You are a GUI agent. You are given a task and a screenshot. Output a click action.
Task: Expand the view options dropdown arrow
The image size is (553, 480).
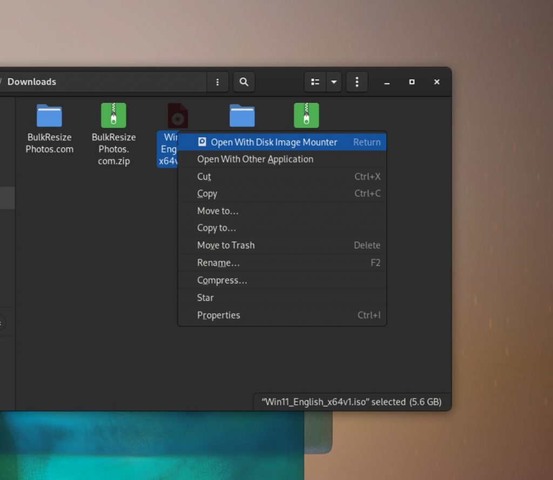[x=333, y=82]
